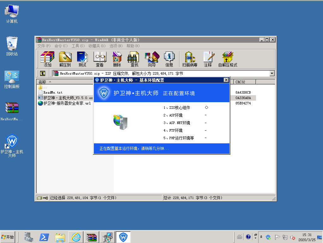Screen dimensions: 323x243
Task: Open the 查找 (Find) binoculars tool
Action: pos(134,59)
